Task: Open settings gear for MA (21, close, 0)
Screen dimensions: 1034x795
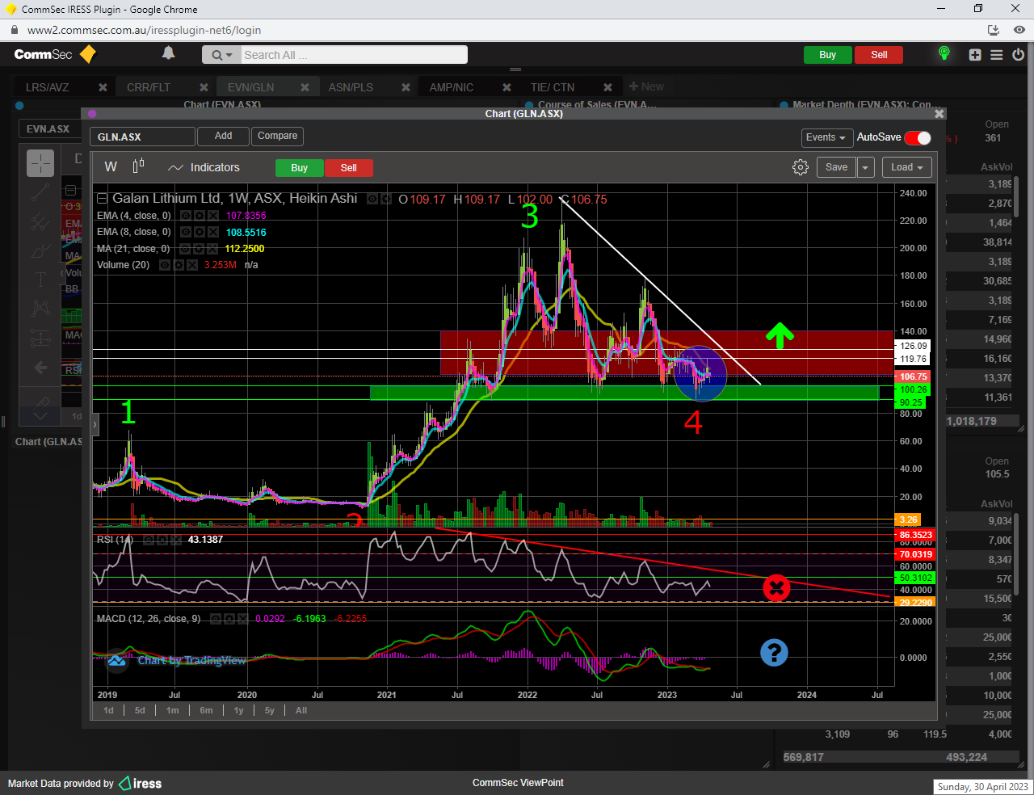Action: [198, 249]
